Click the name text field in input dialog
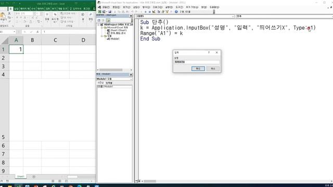Image resolution: width=333 pixels, height=187 pixels. click(197, 62)
